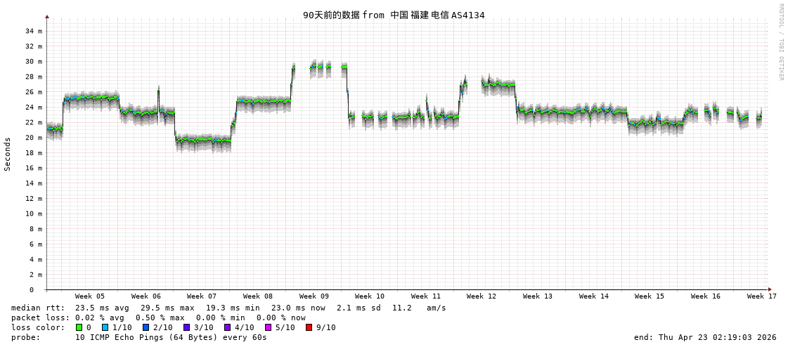The height and width of the screenshot is (347, 788).
Task: Click the end timestamp Thu Apr 23
Action: tap(705, 337)
